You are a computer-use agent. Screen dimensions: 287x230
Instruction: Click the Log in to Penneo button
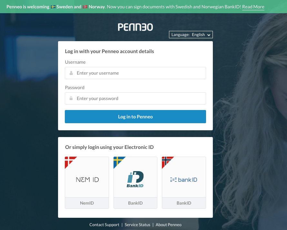[135, 117]
